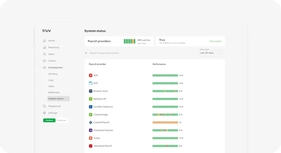Select the Coastal Payroll provider name

101,123
